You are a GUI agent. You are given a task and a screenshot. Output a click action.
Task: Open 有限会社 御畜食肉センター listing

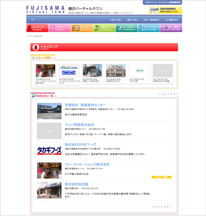click(85, 105)
